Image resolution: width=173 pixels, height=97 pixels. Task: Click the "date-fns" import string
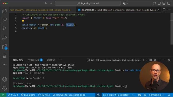(x=59, y=18)
